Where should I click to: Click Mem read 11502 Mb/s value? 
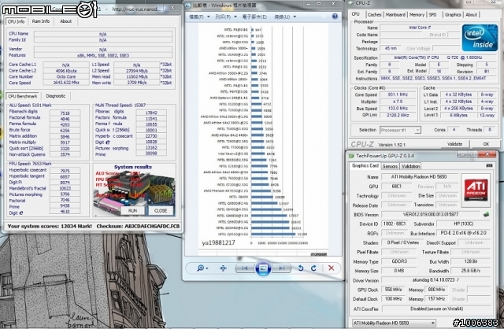coord(136,77)
